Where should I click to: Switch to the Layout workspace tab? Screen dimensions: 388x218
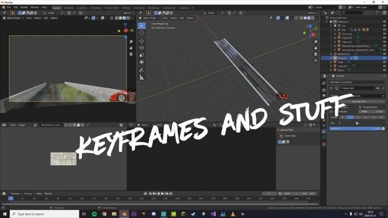[56, 8]
